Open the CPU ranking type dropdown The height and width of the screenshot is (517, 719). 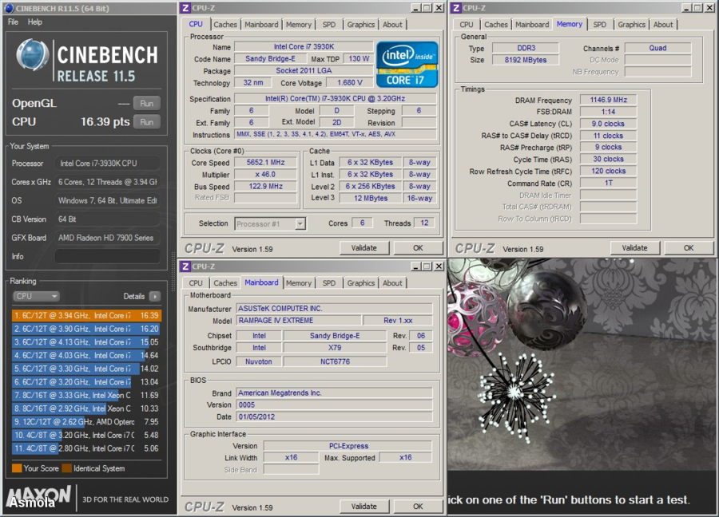point(36,296)
